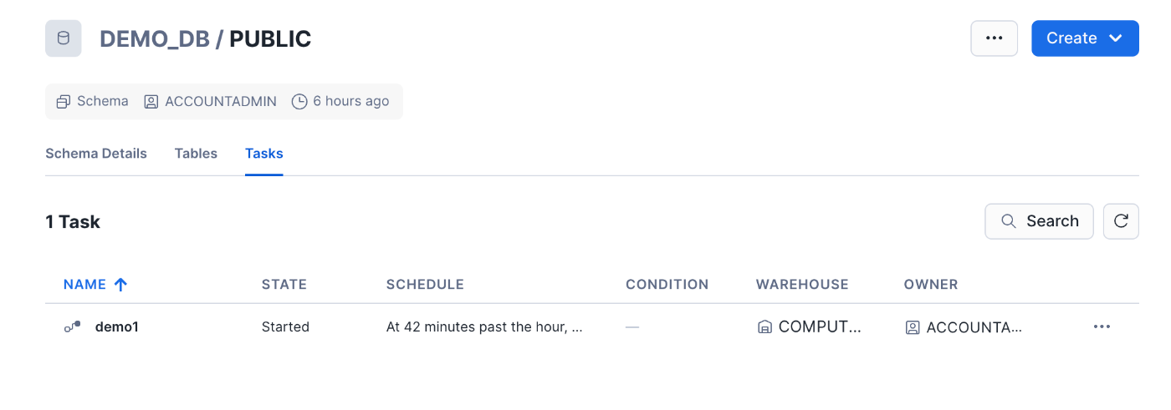This screenshot has width=1171, height=410.
Task: Go to DEMO_DB database breadcrumb link
Action: [155, 38]
